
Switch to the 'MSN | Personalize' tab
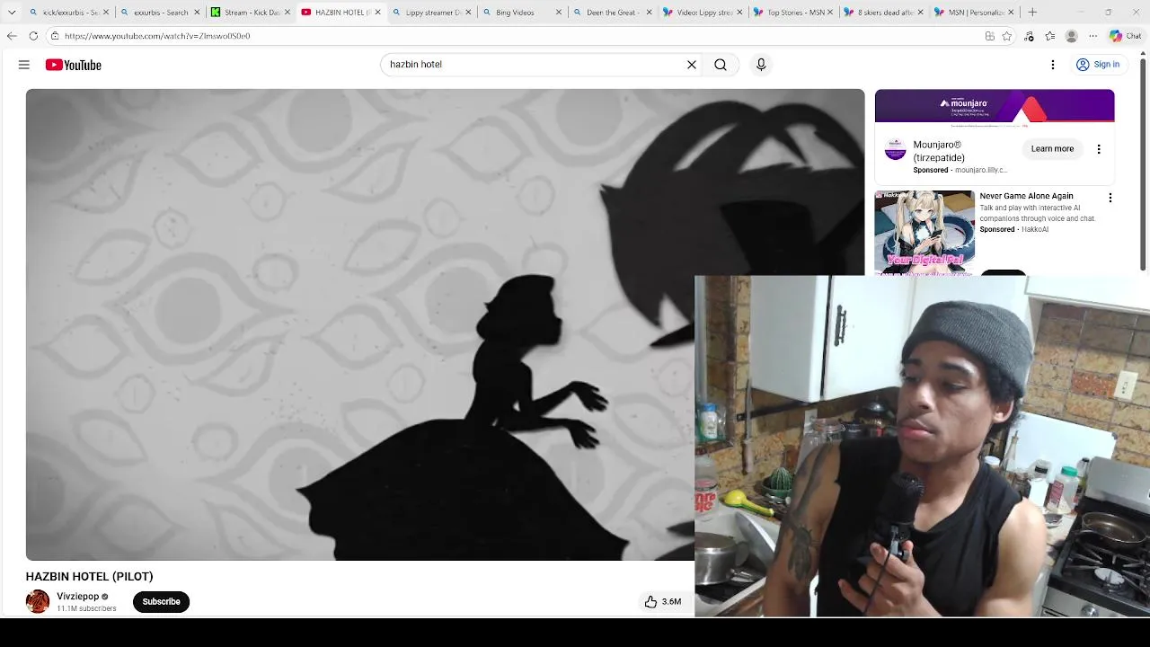click(x=976, y=13)
